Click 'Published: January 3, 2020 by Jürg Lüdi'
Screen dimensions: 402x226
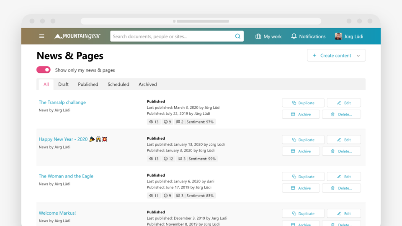(181, 150)
